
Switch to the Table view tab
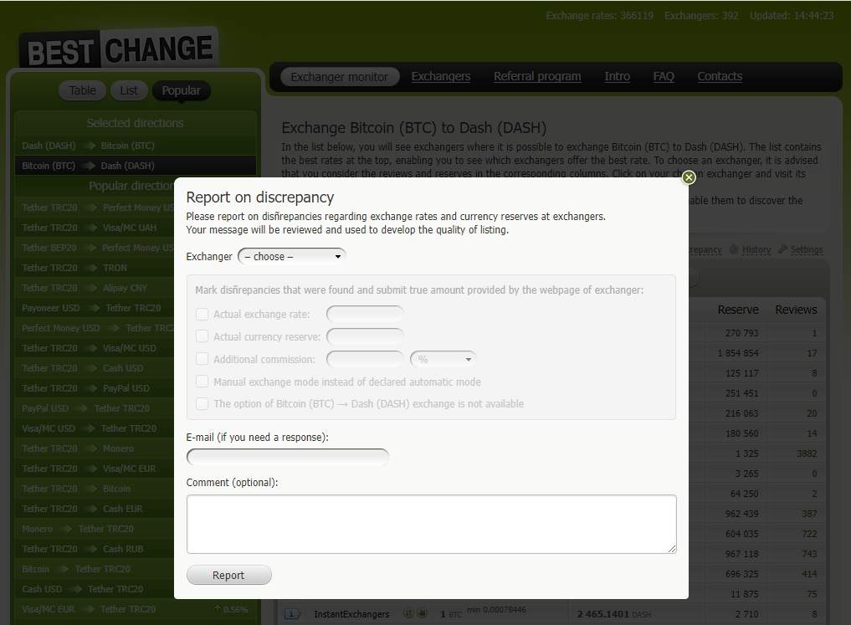click(x=82, y=90)
